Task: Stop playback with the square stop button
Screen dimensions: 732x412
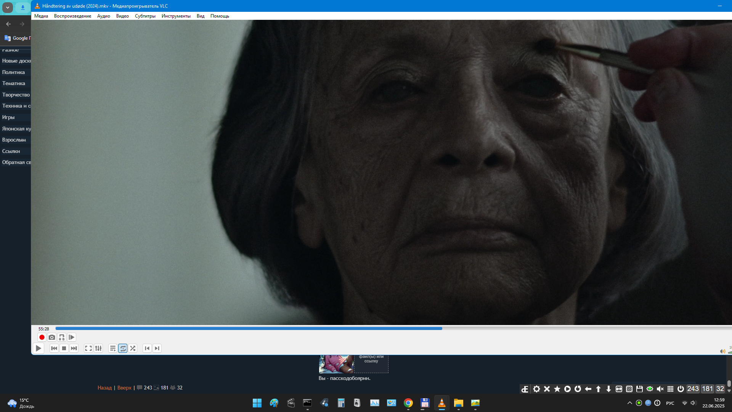Action: [x=64, y=348]
